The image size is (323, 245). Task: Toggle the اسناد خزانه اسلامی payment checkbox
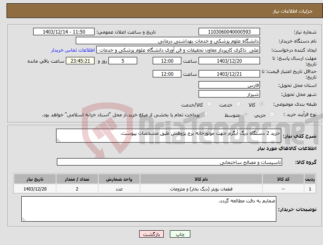point(206,114)
